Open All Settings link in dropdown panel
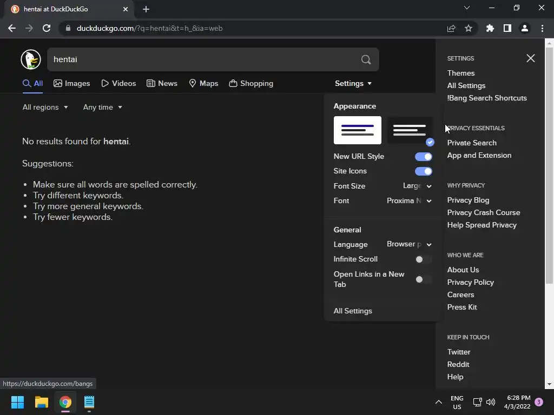 click(353, 311)
